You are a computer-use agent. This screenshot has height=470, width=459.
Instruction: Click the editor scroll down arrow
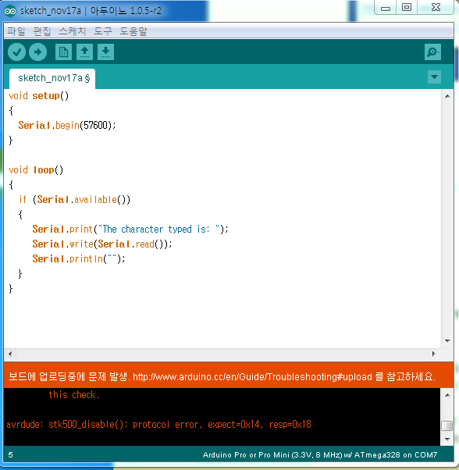point(447,341)
